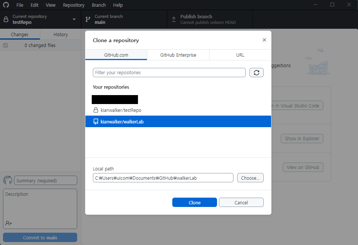Close the Clone a repository dialog

click(x=264, y=40)
